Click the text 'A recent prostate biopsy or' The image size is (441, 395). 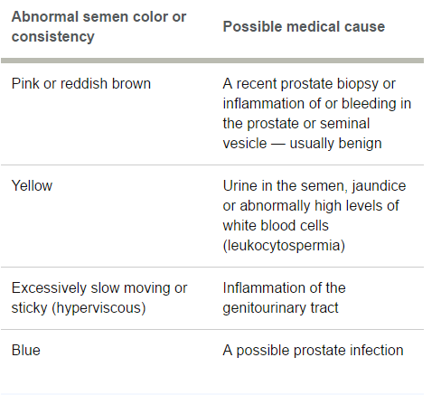point(309,83)
